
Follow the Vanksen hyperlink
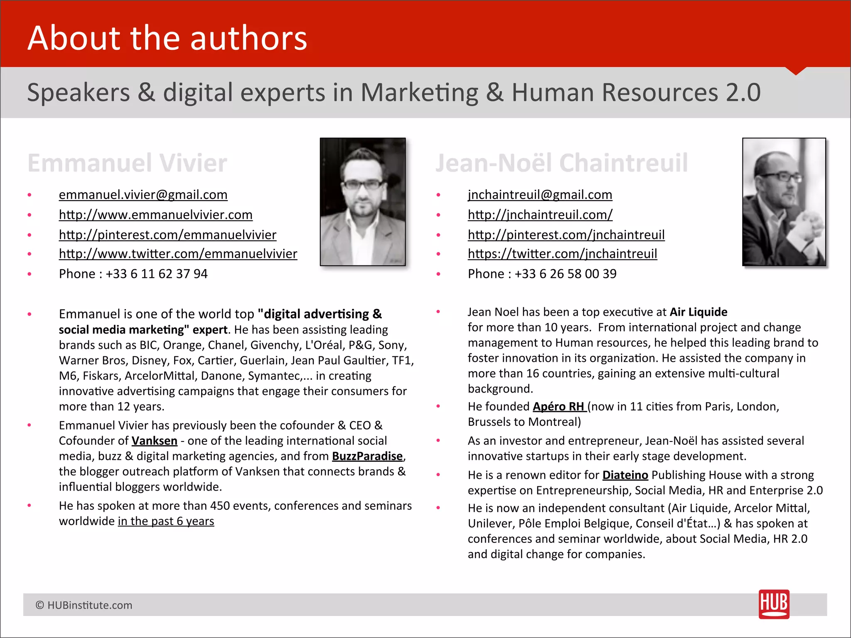(x=154, y=441)
